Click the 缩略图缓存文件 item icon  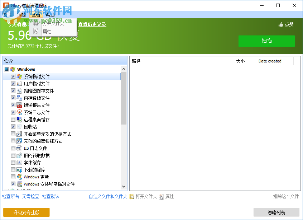pyautogui.click(x=19, y=90)
